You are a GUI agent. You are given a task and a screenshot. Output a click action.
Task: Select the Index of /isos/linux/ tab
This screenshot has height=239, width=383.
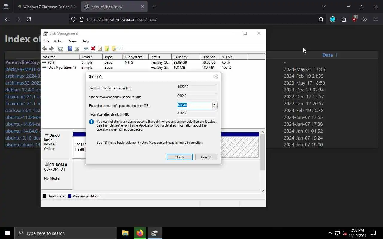pyautogui.click(x=114, y=7)
